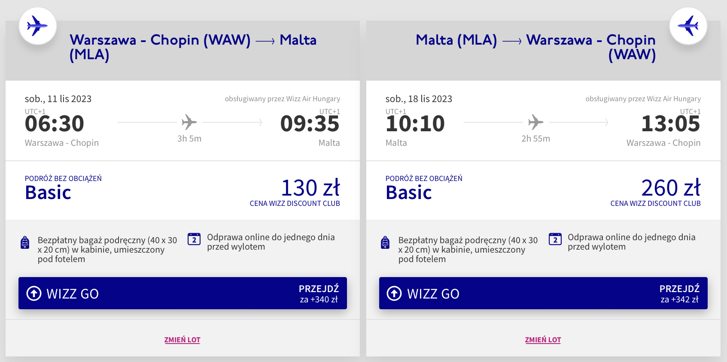Select the 130 zł Basic fare price
The image size is (727, 362).
pos(310,188)
